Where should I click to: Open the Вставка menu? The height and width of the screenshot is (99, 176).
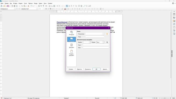click(x=15, y=4)
